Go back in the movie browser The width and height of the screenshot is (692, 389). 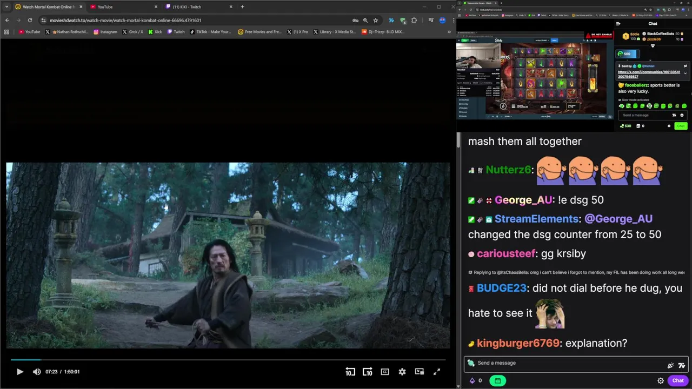click(8, 21)
